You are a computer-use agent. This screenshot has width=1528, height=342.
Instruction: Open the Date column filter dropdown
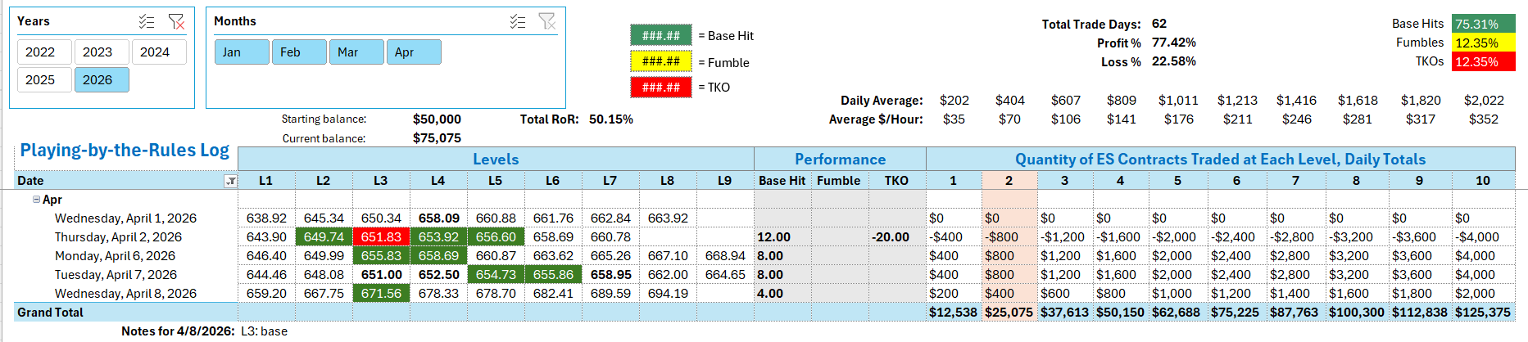click(231, 181)
